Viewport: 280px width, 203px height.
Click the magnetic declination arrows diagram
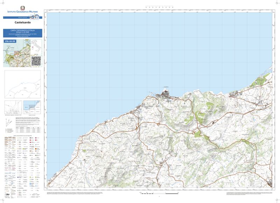8,123
